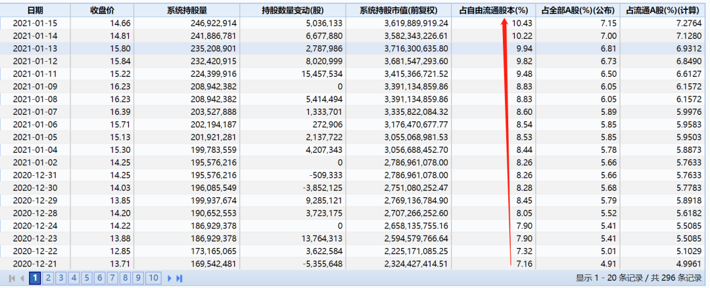Select the 2021-01-04 date cell
The width and height of the screenshot is (710, 288).
coord(35,150)
